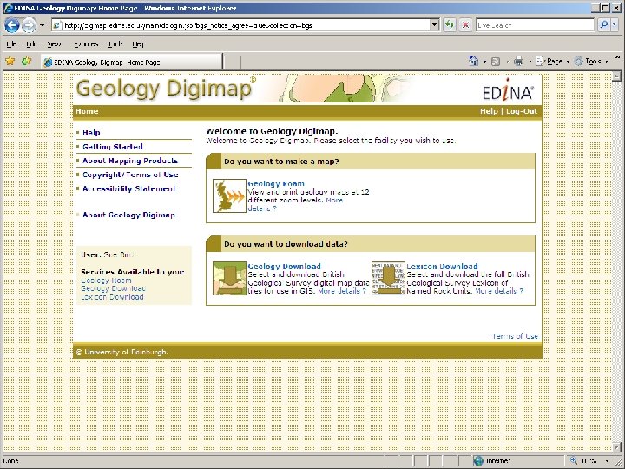Click the Refresh page icon
Screen dimensions: 625x469
[x=450, y=25]
